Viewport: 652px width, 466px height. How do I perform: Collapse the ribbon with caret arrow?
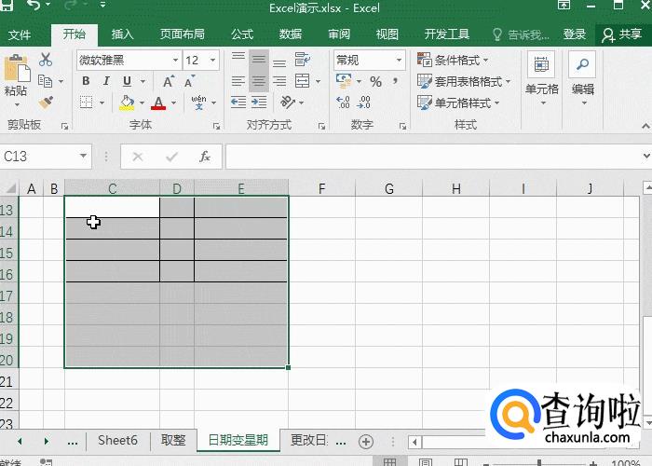tap(645, 126)
